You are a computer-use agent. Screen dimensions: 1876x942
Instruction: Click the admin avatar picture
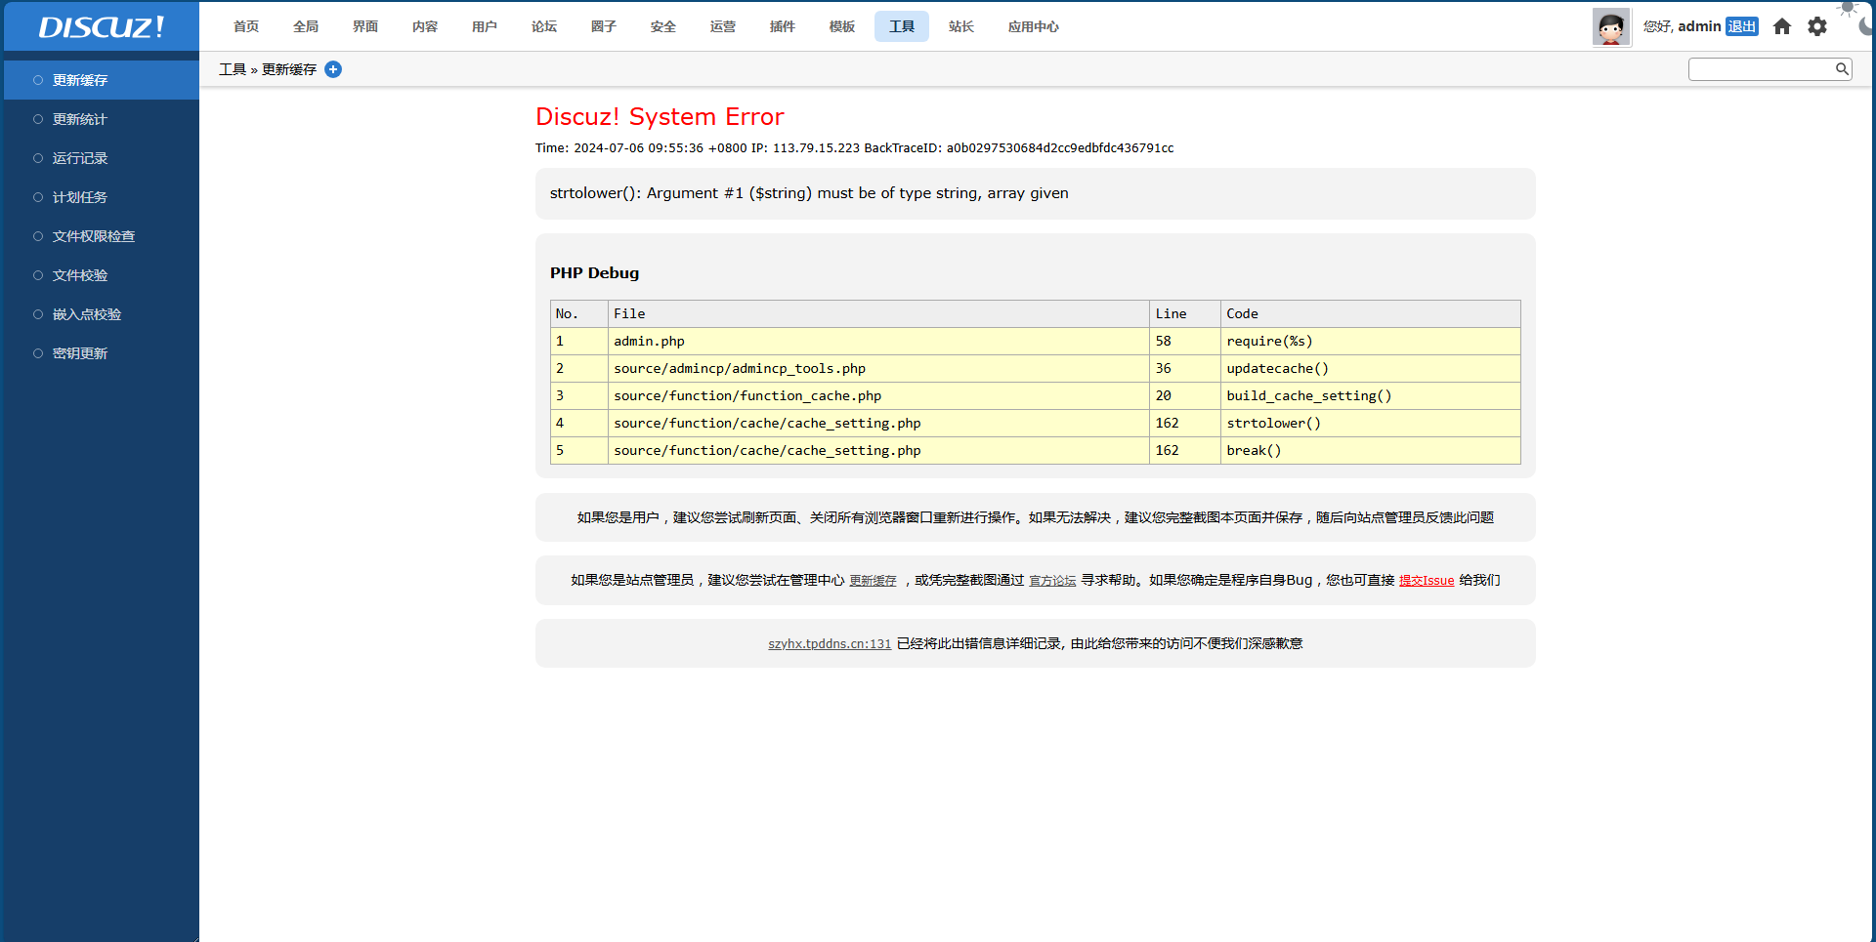point(1610,26)
